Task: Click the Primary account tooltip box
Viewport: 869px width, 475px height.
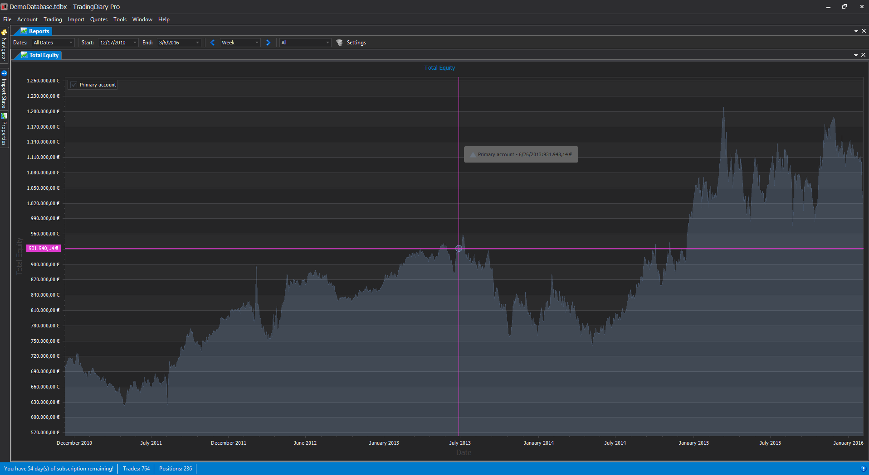Action: [521, 154]
